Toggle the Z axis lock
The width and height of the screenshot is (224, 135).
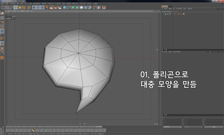[42, 7]
